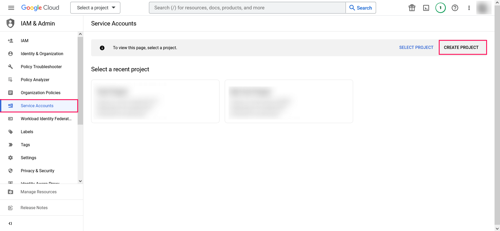Click the Organization Policies list icon
Screen dimensions: 500x231
(10, 93)
